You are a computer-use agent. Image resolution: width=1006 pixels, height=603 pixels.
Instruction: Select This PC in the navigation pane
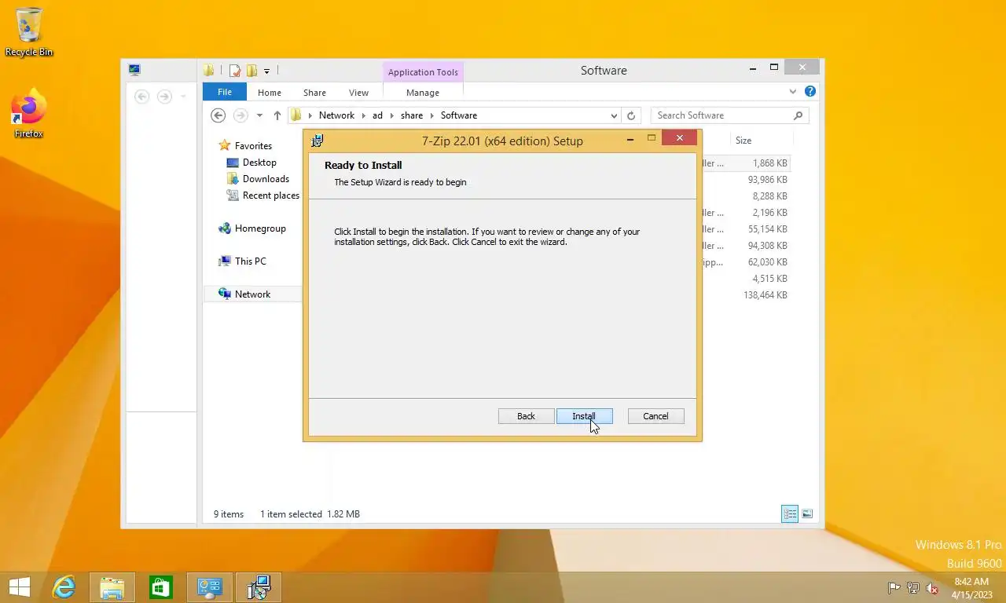coord(250,261)
